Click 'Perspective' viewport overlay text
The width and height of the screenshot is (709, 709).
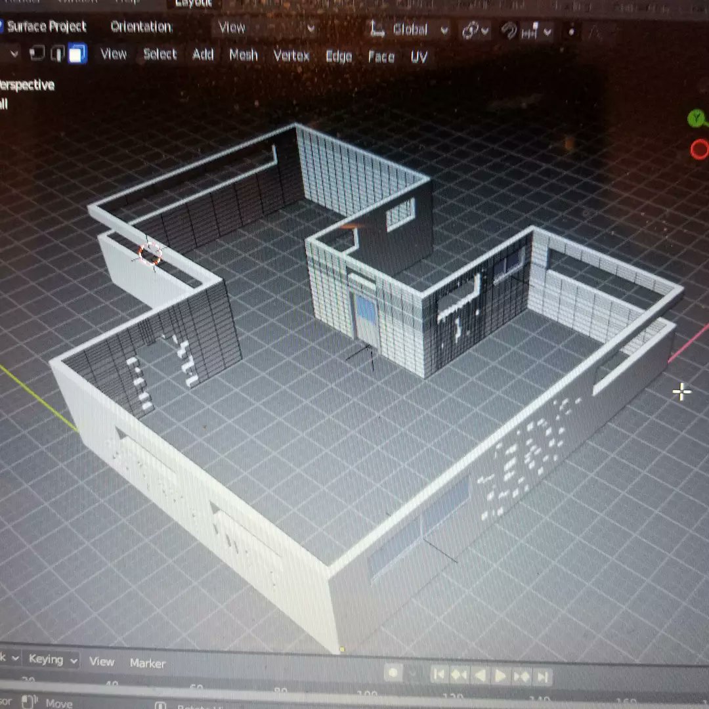coord(27,85)
